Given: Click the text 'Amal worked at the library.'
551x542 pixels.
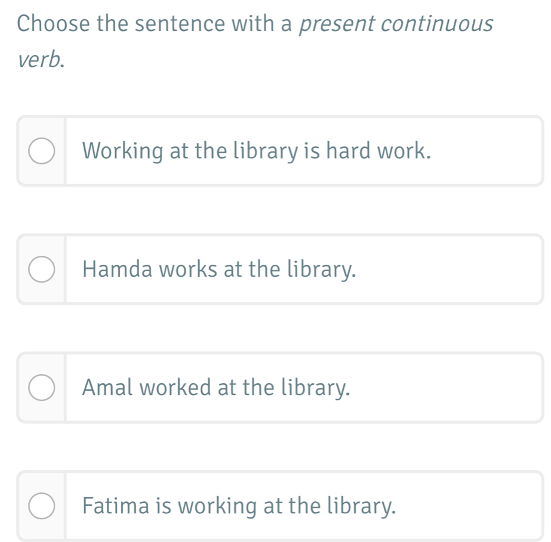Looking at the screenshot, I should pyautogui.click(x=216, y=388).
